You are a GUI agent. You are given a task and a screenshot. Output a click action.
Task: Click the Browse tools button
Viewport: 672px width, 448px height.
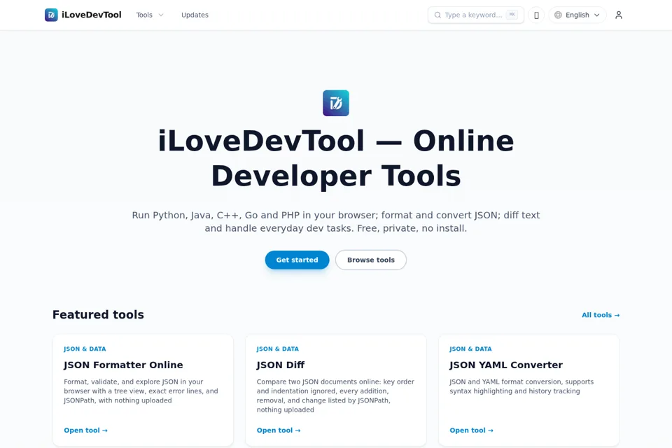tap(371, 260)
